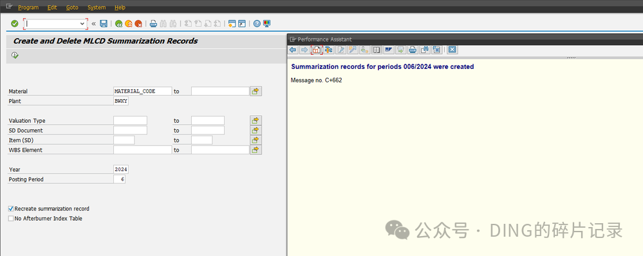643x256 pixels.
Task: Click the Next Page icon
Action: point(208,24)
